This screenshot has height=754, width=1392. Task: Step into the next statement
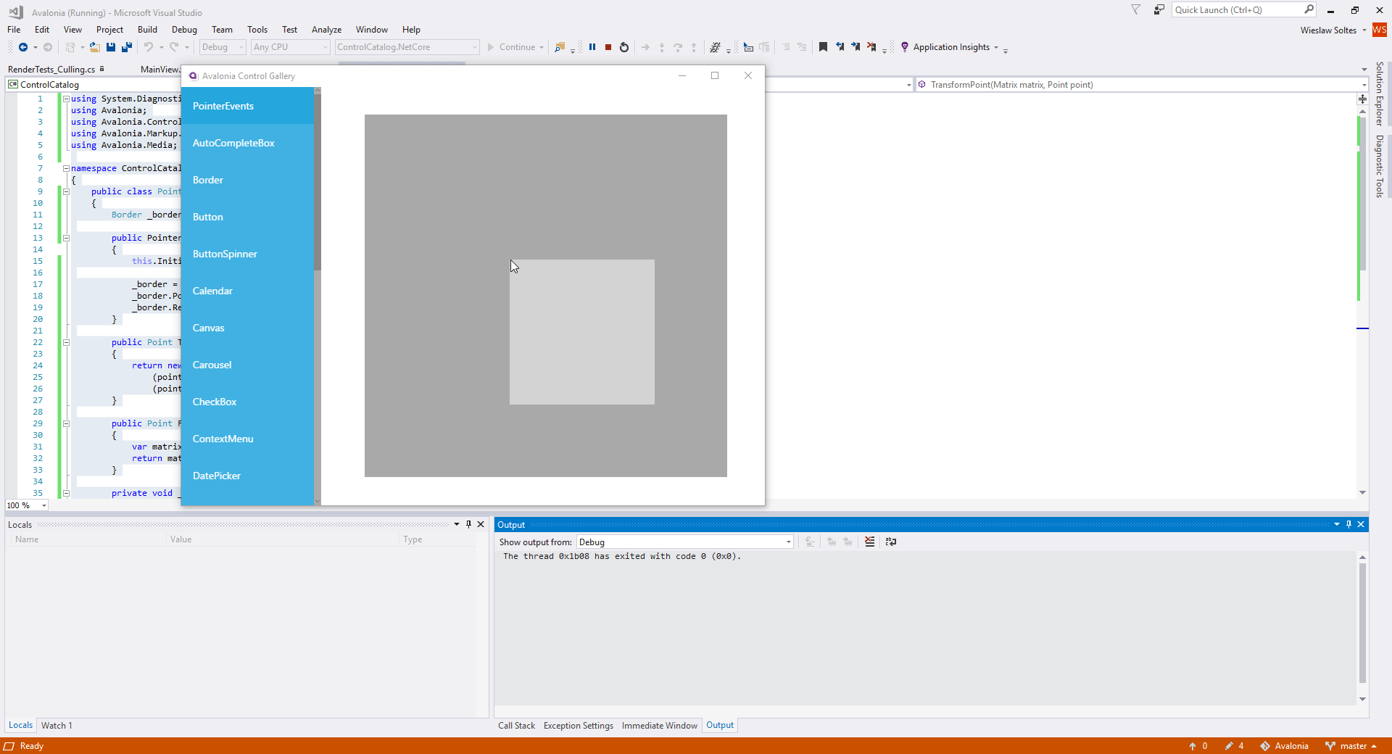coord(662,47)
